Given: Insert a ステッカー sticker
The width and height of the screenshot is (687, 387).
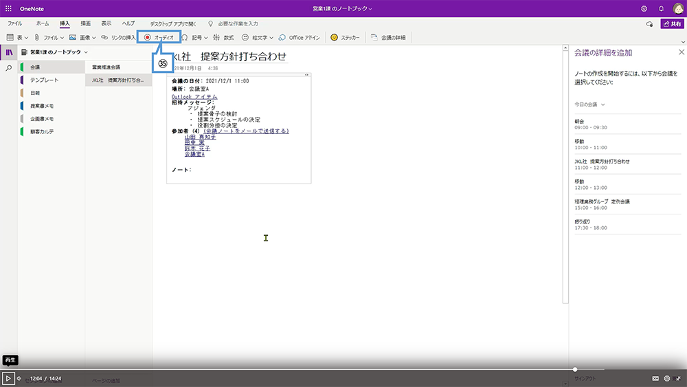Looking at the screenshot, I should point(345,37).
